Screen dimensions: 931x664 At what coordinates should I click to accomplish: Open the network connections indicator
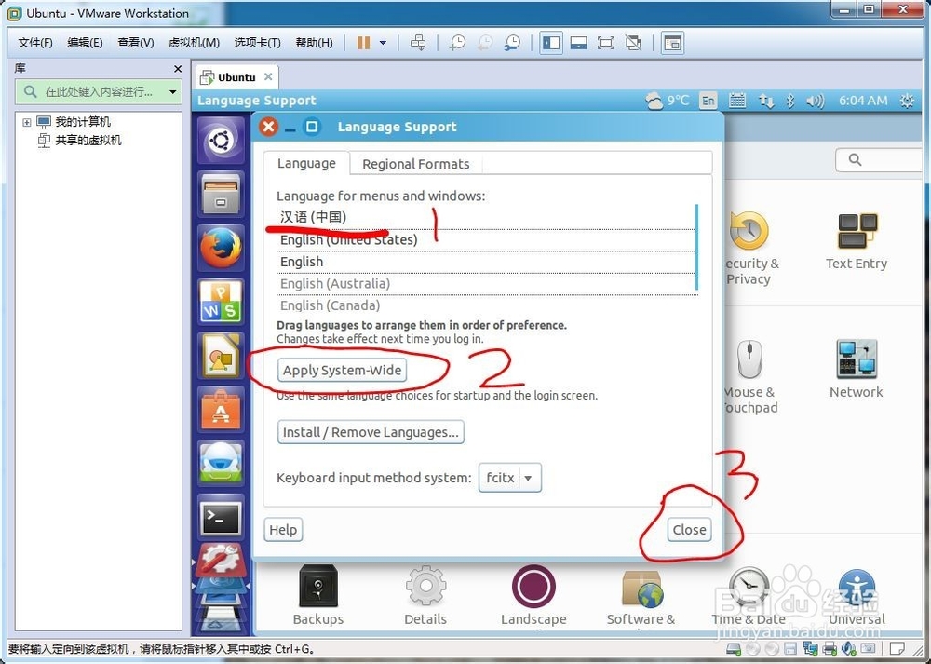pos(766,101)
